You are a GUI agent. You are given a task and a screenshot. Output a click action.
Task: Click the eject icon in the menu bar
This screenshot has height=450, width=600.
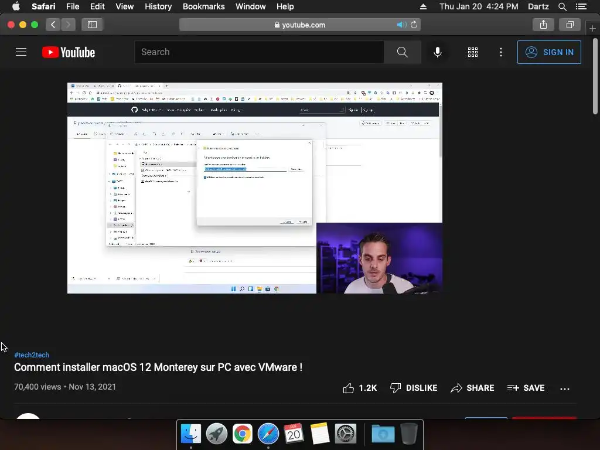pos(423,6)
